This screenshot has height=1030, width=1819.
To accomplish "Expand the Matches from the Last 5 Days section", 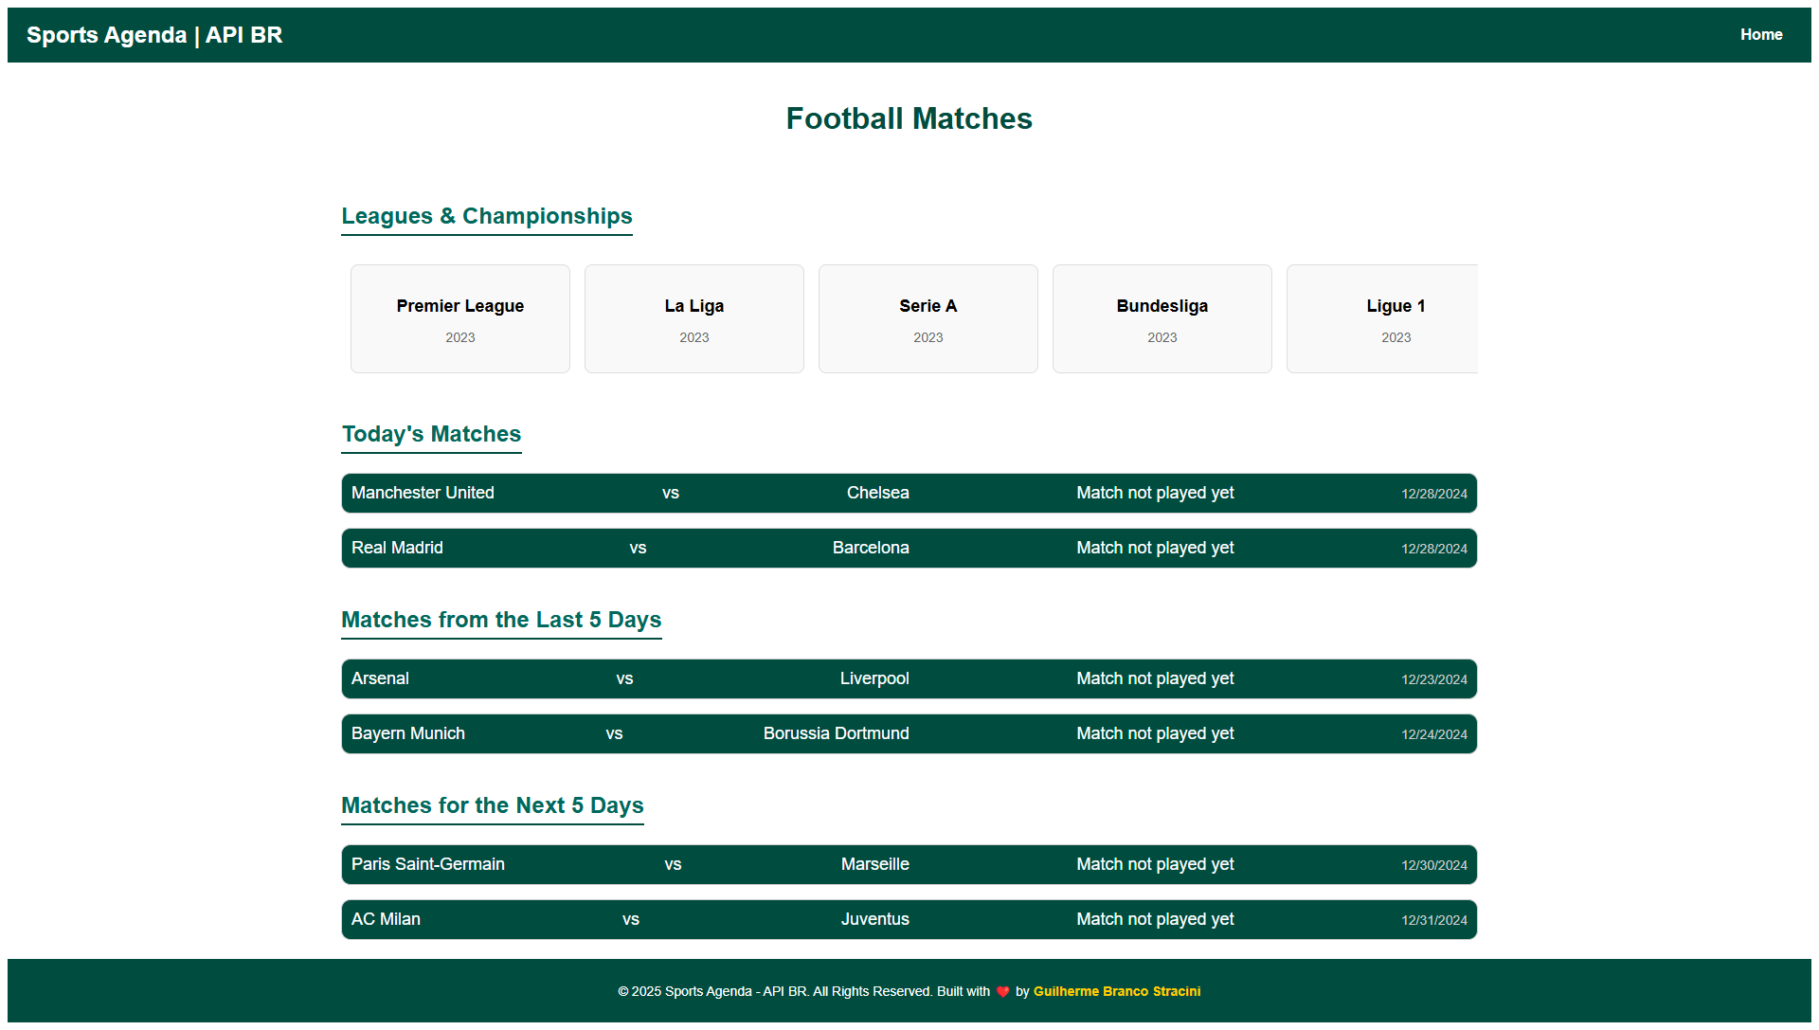I will coord(499,619).
